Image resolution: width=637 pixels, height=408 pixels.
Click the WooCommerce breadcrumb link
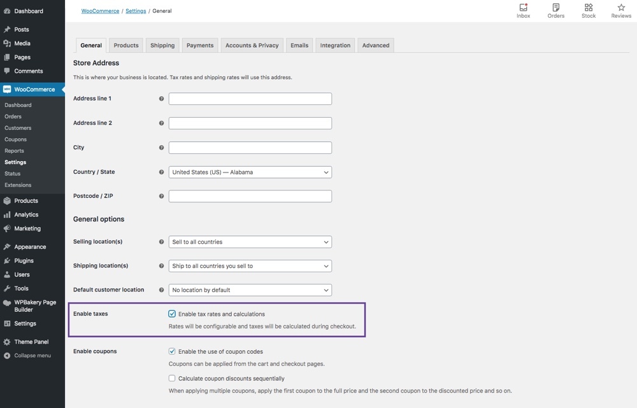point(100,11)
